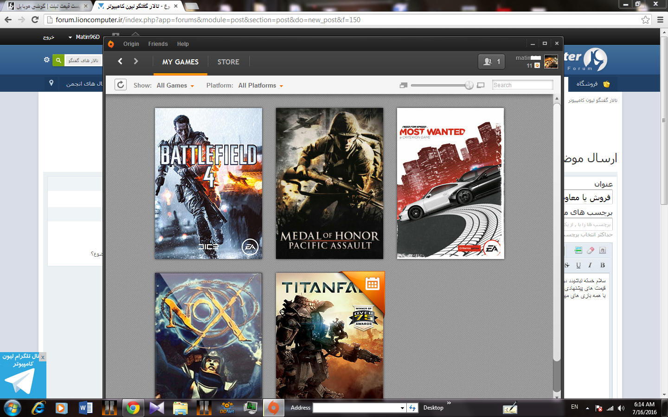Open the Friends menu in Origin
The width and height of the screenshot is (668, 417).
(158, 44)
